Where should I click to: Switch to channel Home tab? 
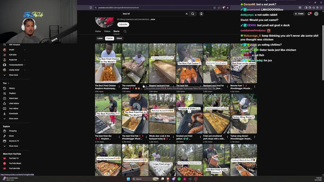[98, 31]
